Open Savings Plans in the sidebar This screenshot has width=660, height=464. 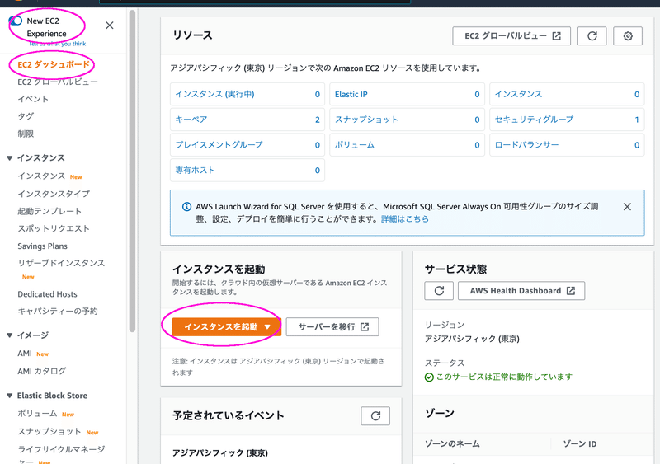[42, 246]
